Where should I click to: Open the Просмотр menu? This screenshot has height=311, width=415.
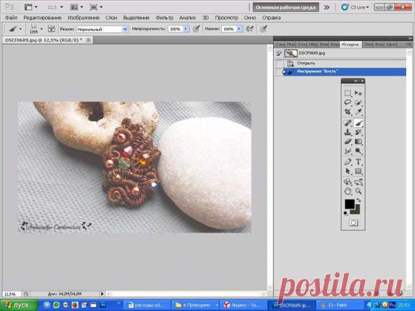click(226, 18)
